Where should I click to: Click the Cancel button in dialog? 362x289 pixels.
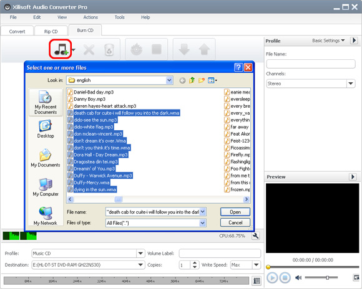[235, 222]
